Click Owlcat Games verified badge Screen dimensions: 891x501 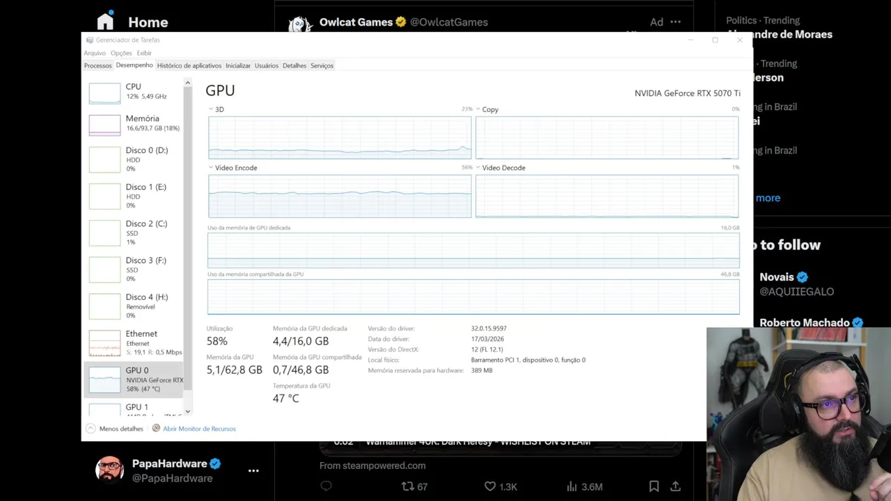(401, 22)
